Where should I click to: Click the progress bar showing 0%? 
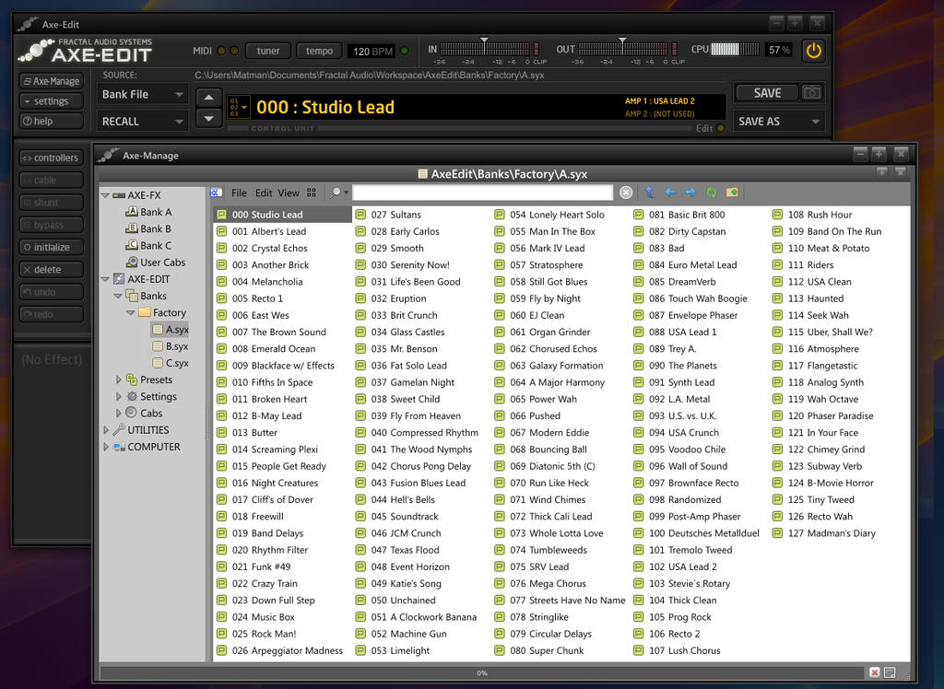[x=481, y=672]
